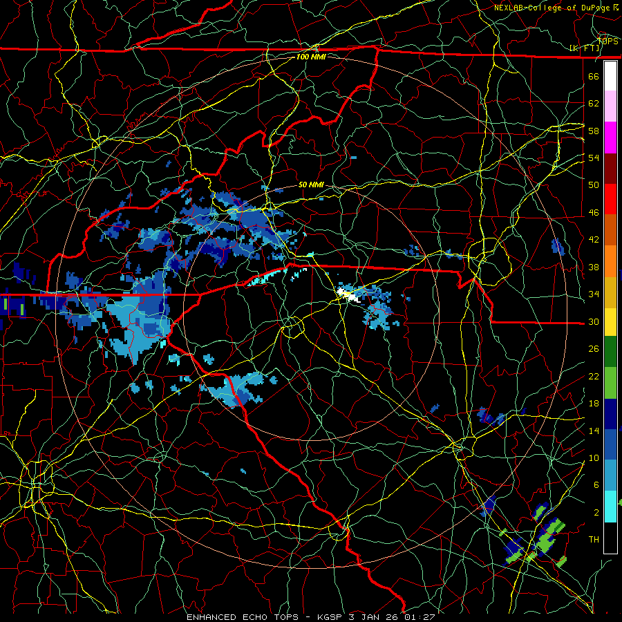Viewport: 622px width, 622px height.
Task: Click the [K FT] units label
Action: point(585,48)
